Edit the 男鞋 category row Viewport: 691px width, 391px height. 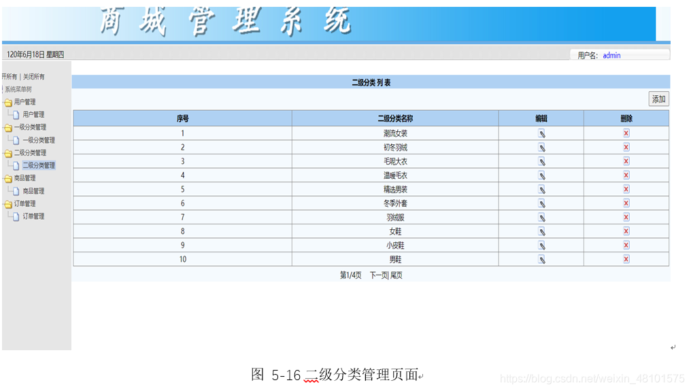tap(541, 260)
